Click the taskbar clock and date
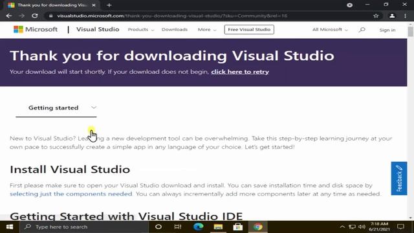This screenshot has height=233, width=414. click(x=379, y=227)
